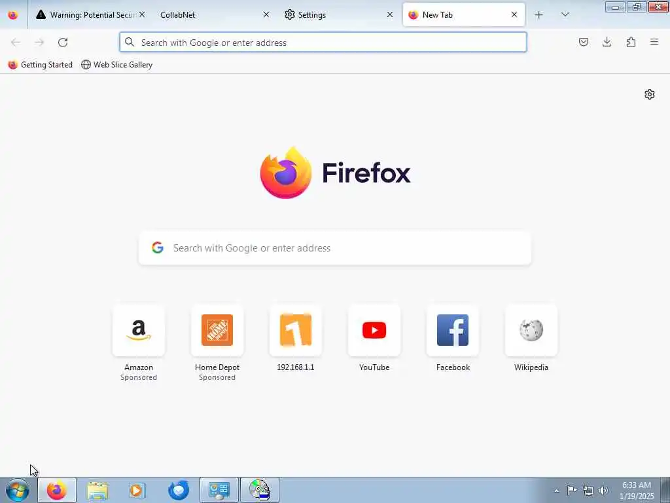This screenshot has width=670, height=503.
Task: Open the Firefox application hamburger menu
Action: [x=654, y=42]
